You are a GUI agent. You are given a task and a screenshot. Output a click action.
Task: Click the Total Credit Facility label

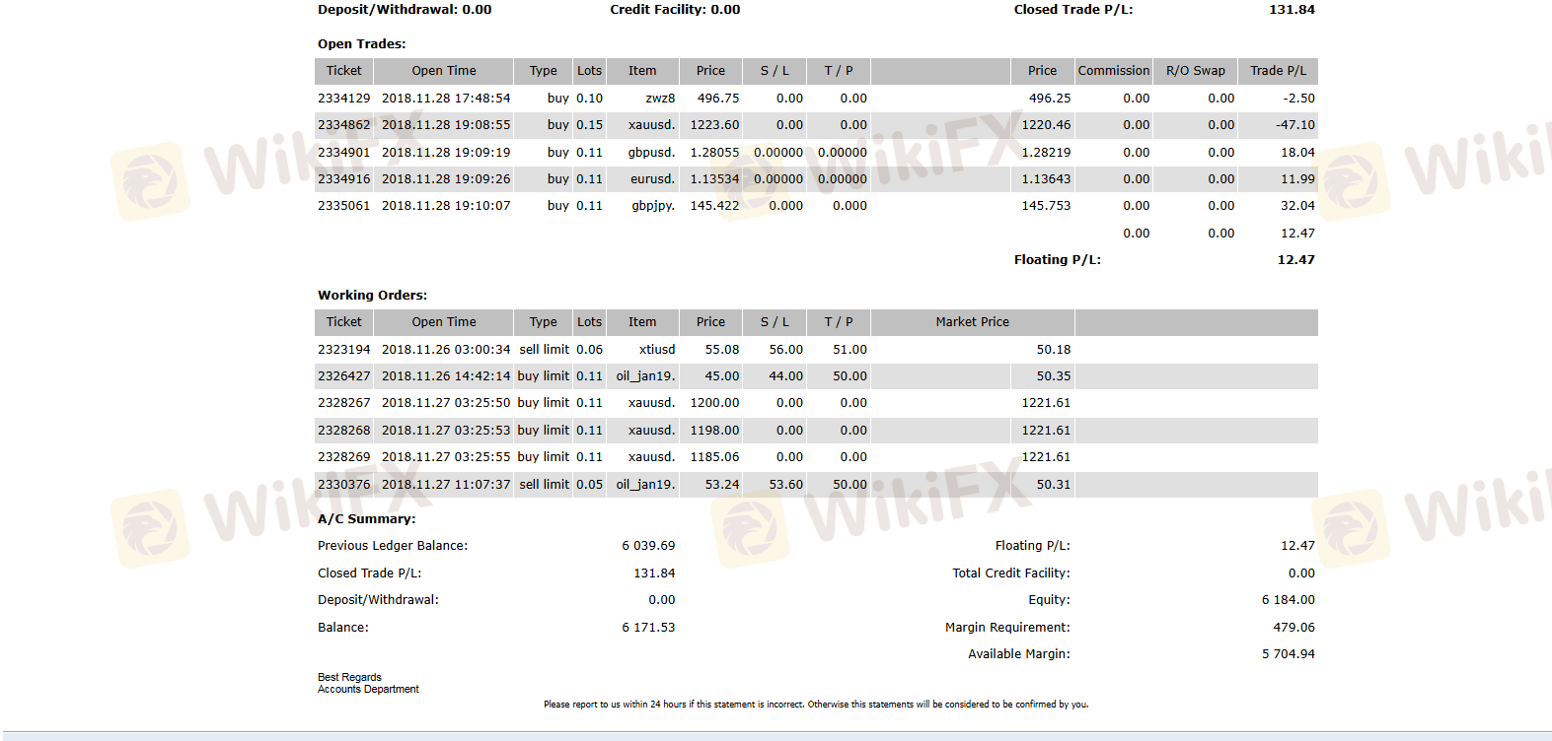click(x=1010, y=573)
